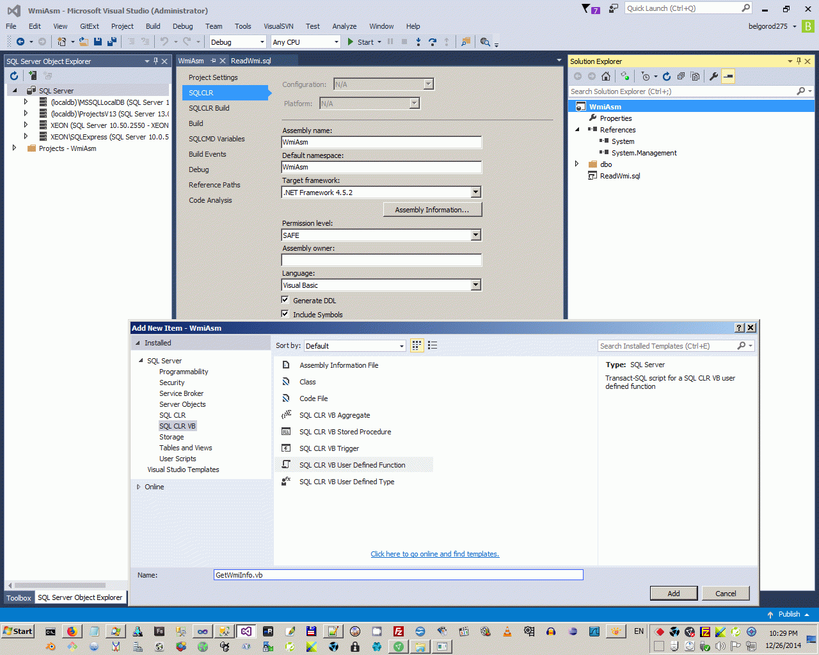Viewport: 819px width, 655px height.
Task: Click the Firefox icon in the taskbar
Action: tap(72, 631)
